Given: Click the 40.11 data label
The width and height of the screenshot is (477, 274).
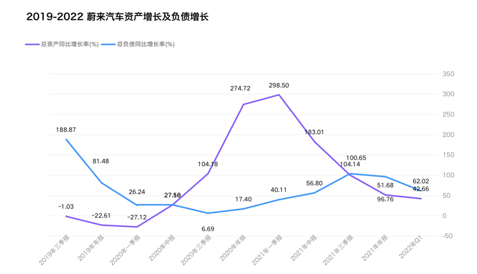Looking at the screenshot, I should coord(279,190).
